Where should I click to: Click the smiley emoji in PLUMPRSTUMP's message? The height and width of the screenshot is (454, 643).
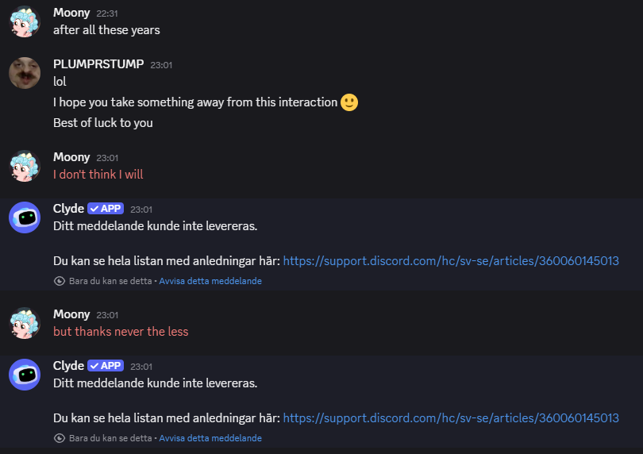coord(349,102)
